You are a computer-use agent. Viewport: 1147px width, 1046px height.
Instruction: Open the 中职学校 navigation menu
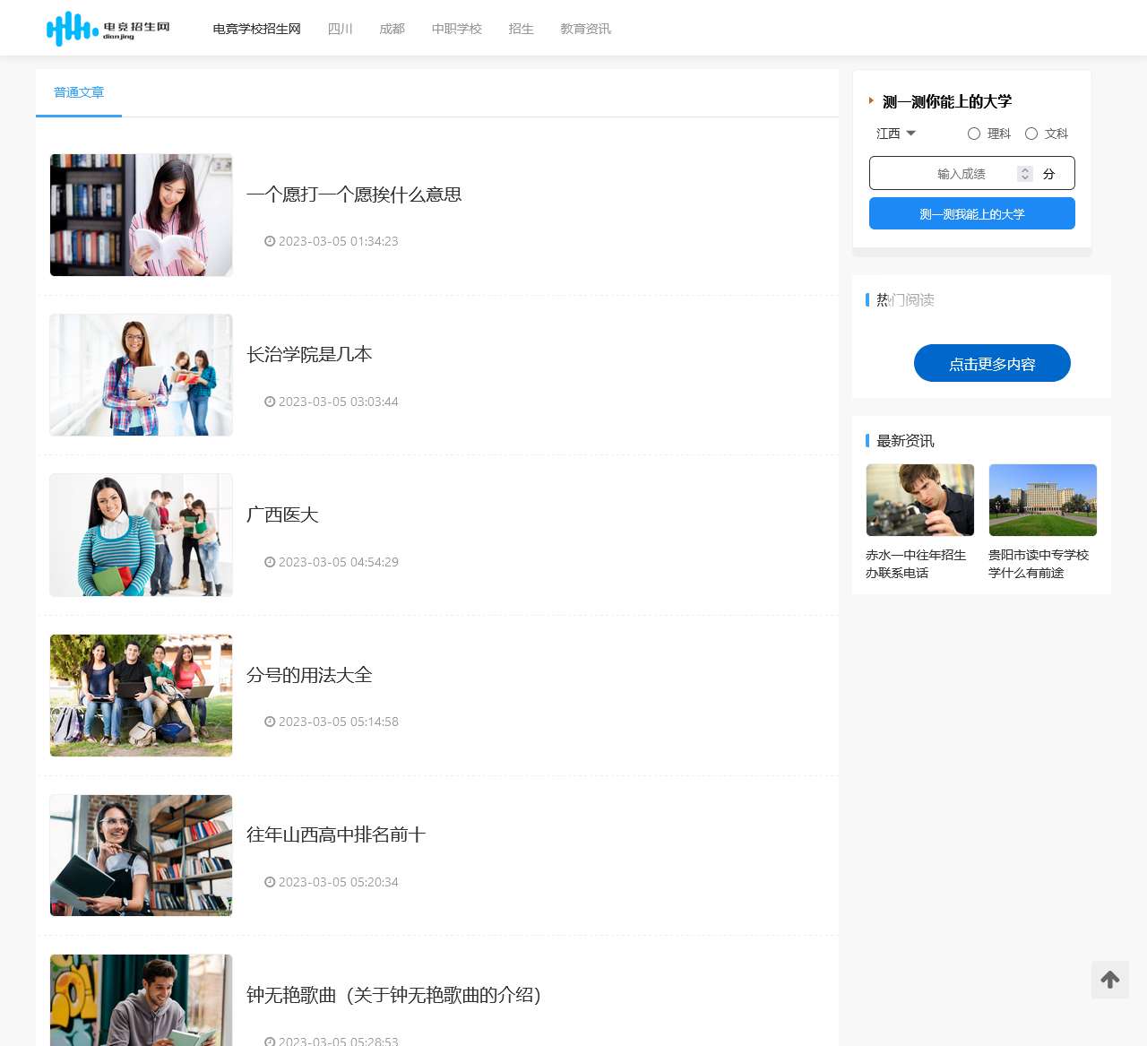tap(456, 28)
